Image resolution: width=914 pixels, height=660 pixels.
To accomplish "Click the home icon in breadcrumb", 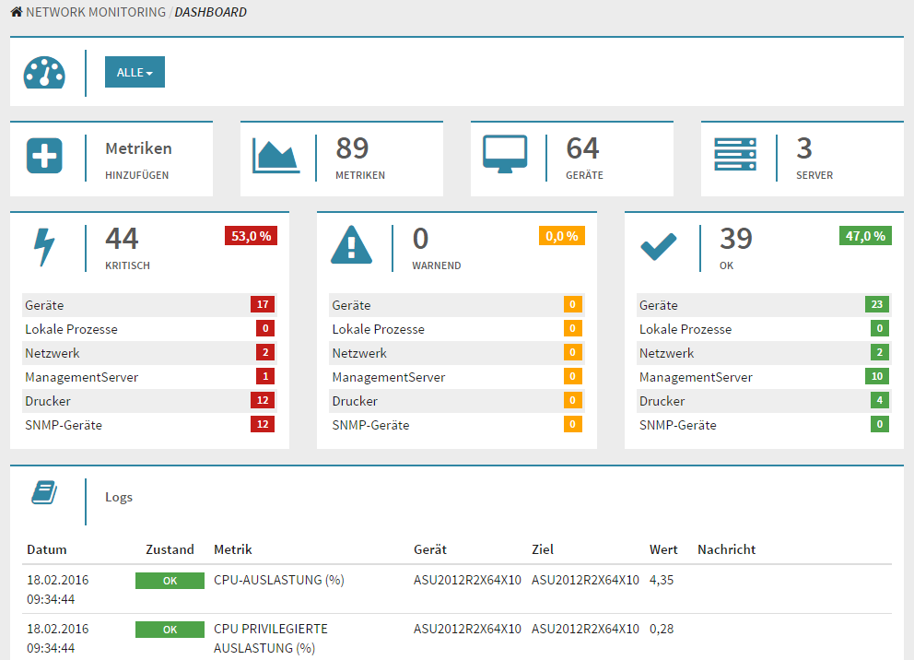I will (17, 13).
